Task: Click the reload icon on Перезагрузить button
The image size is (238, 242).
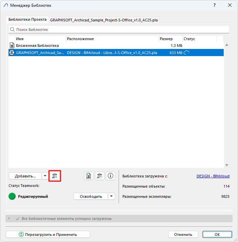Action: [x=21, y=234]
